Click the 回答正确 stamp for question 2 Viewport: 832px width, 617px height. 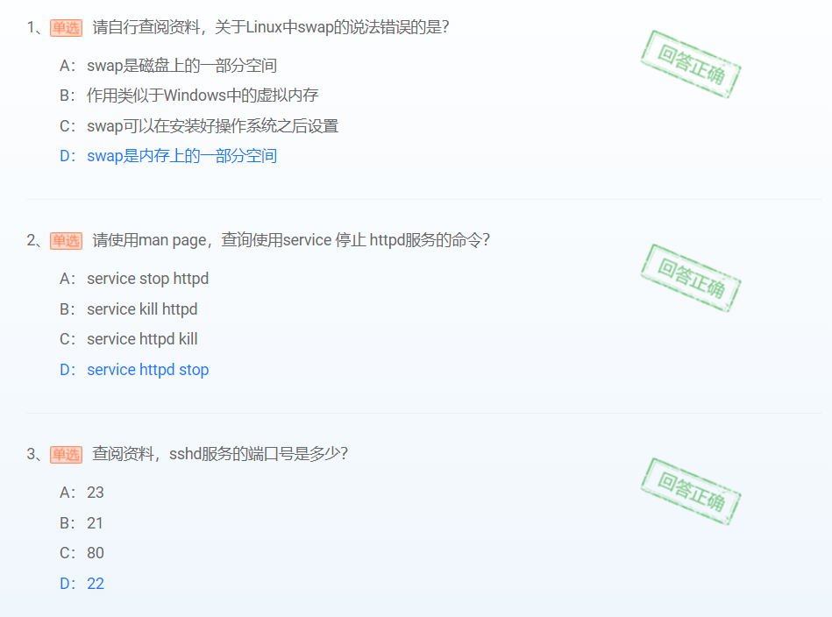pyautogui.click(x=691, y=278)
